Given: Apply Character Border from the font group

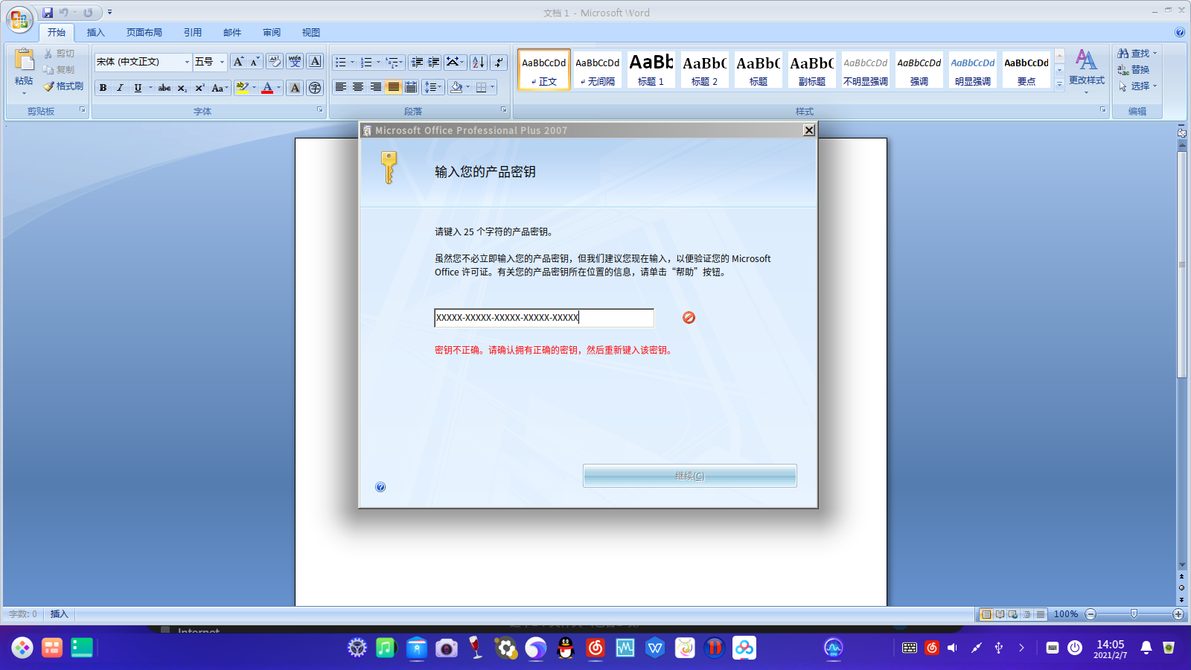Looking at the screenshot, I should pos(315,62).
